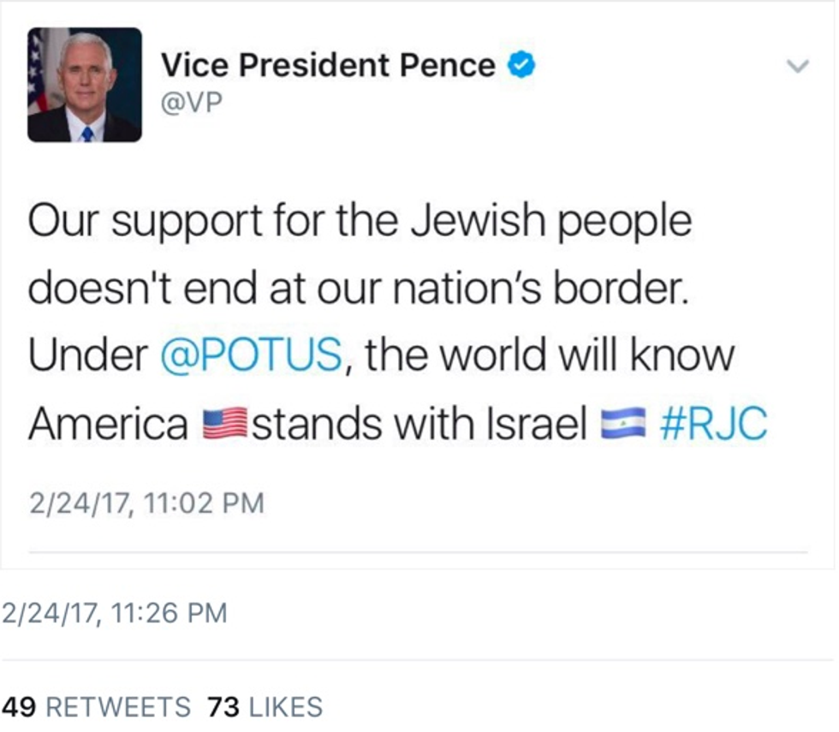The image size is (839, 732).
Task: Open Vice President Pence's profile photo
Action: coord(85,84)
